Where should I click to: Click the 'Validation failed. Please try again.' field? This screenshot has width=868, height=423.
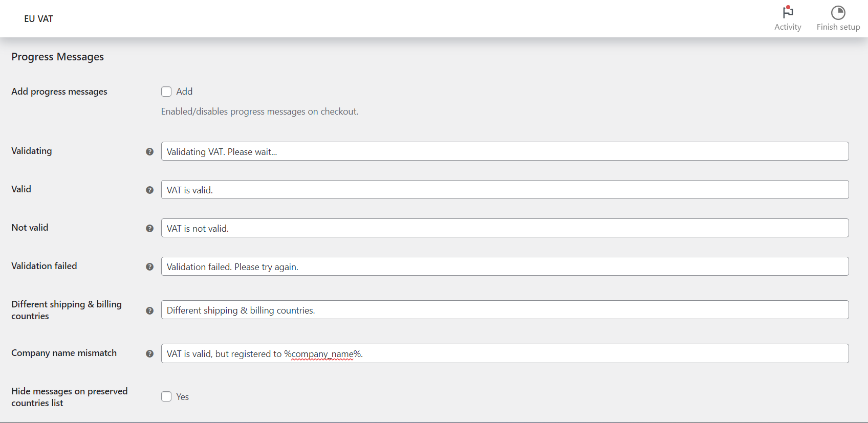pyautogui.click(x=504, y=266)
